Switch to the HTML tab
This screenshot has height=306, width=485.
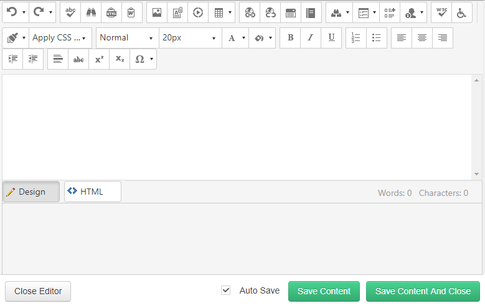pos(92,192)
